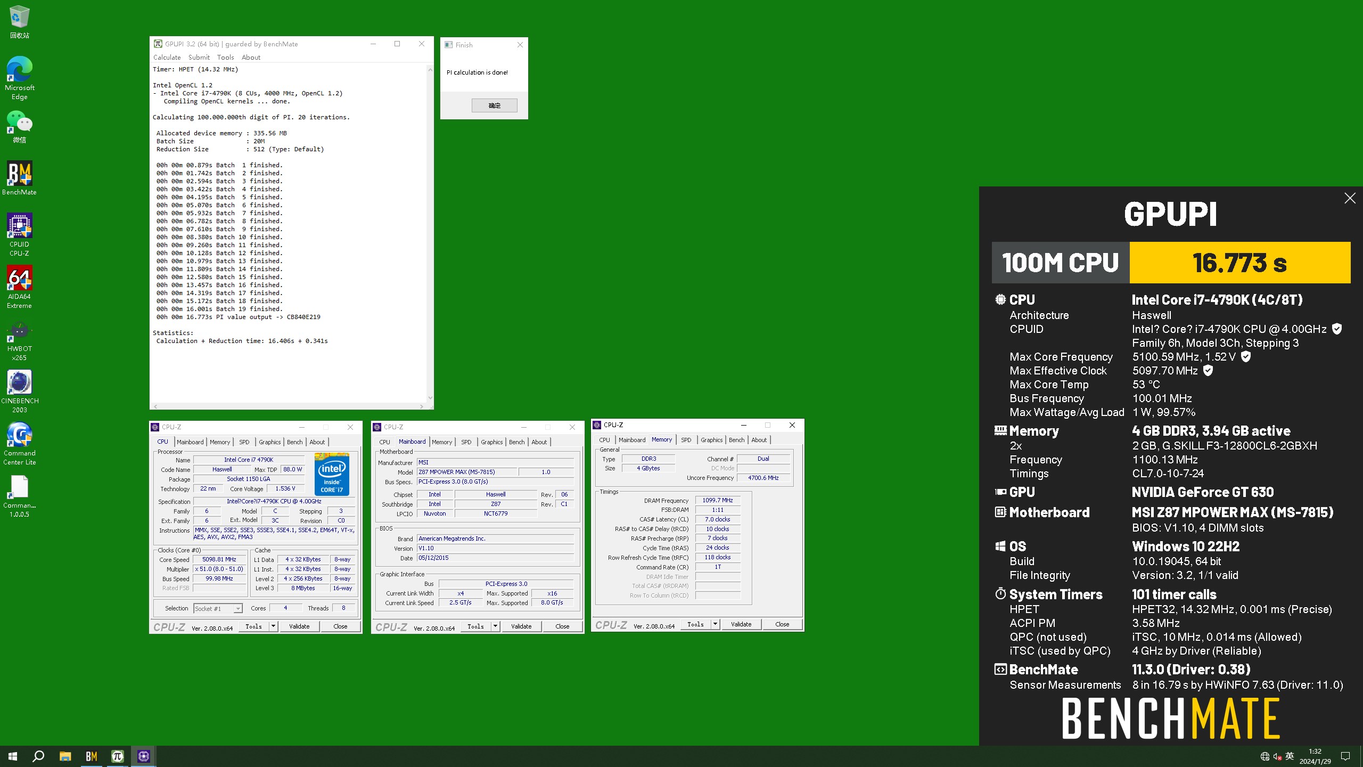This screenshot has width=1363, height=767.
Task: Click the muted volume tray icon
Action: click(1277, 756)
